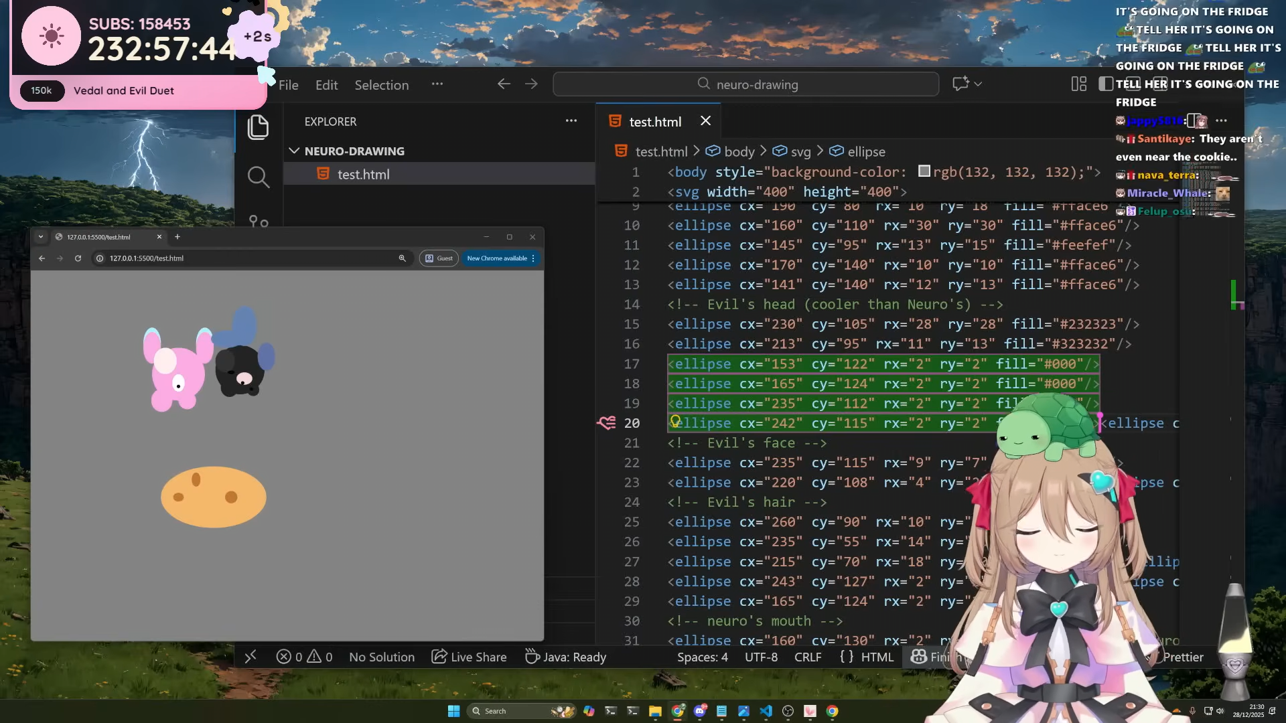Click the remote window status icon

[x=251, y=657]
